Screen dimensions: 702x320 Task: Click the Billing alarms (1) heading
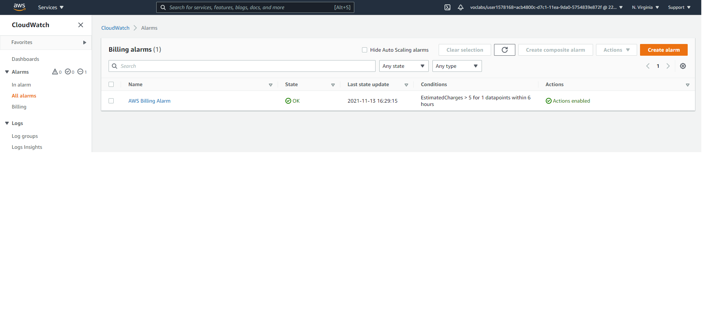[135, 49]
